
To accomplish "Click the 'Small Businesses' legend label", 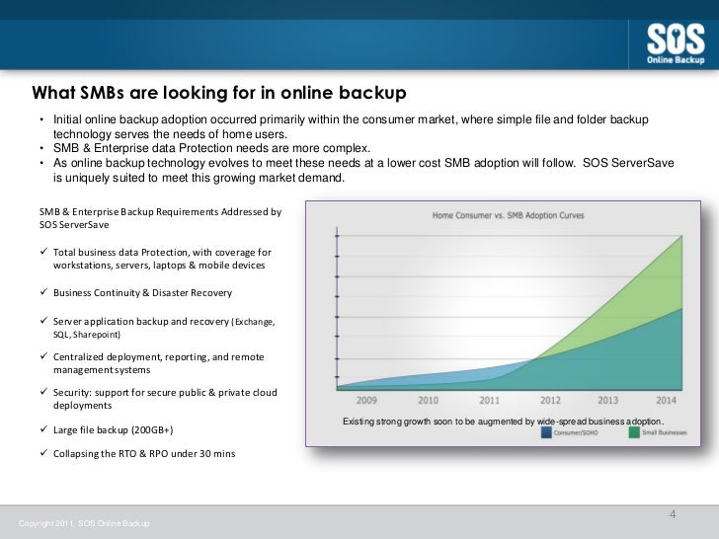I will click(x=665, y=432).
